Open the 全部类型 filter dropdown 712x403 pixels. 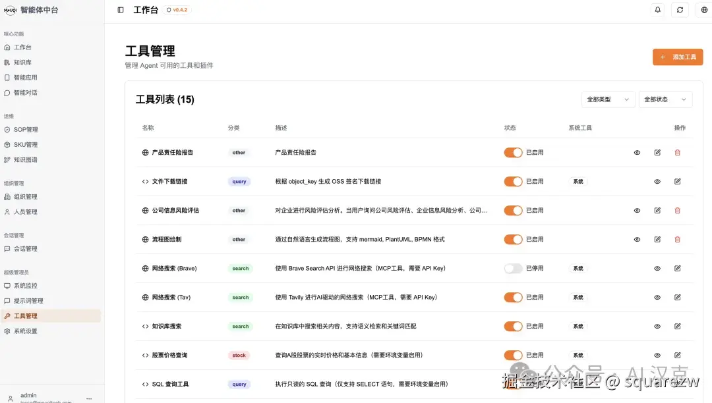608,99
